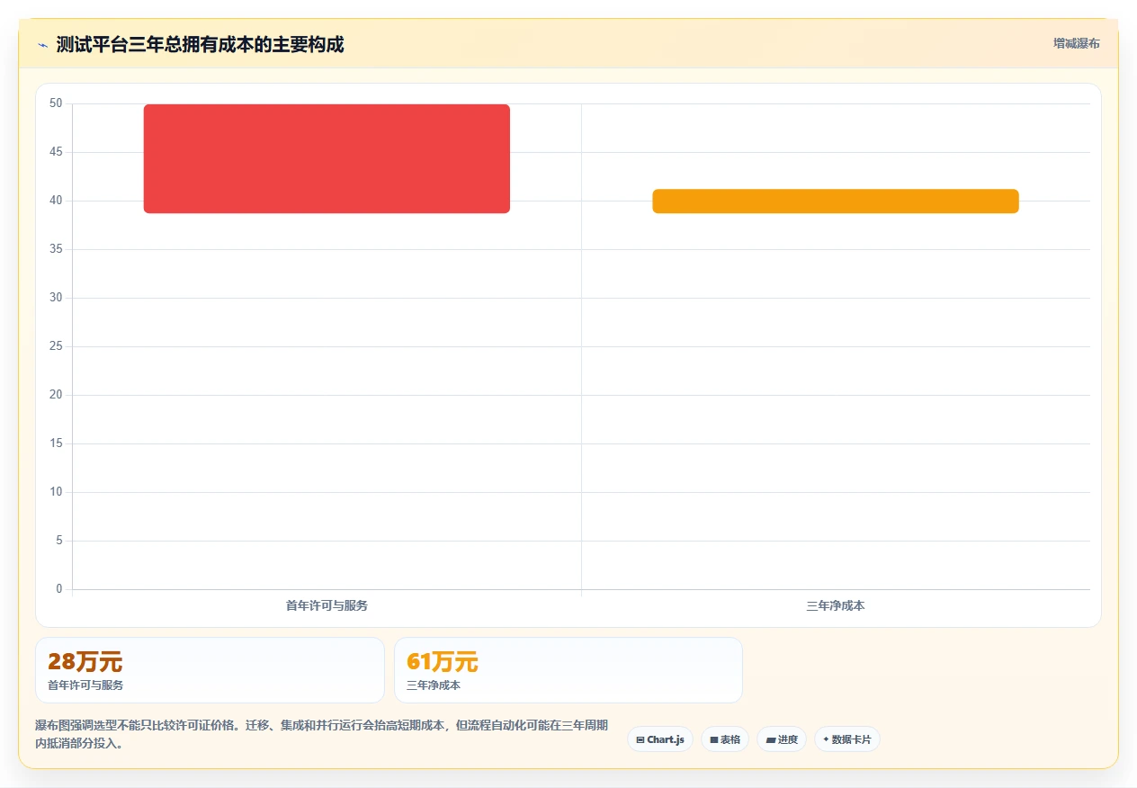Click the 三年净成本 caption under 61万元
This screenshot has width=1137, height=788.
pos(434,685)
